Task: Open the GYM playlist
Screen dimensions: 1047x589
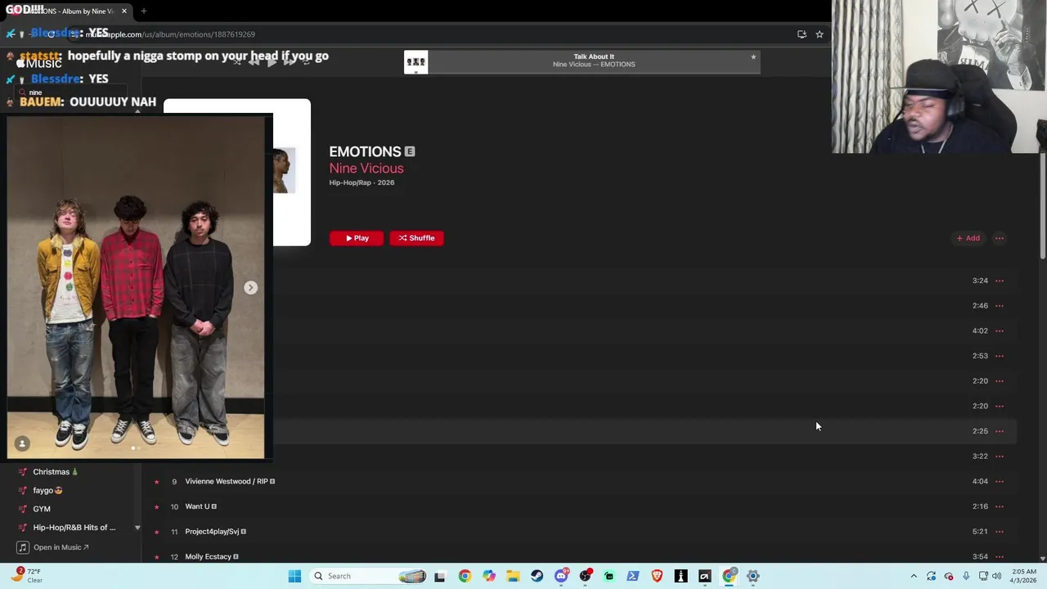Action: click(x=42, y=509)
